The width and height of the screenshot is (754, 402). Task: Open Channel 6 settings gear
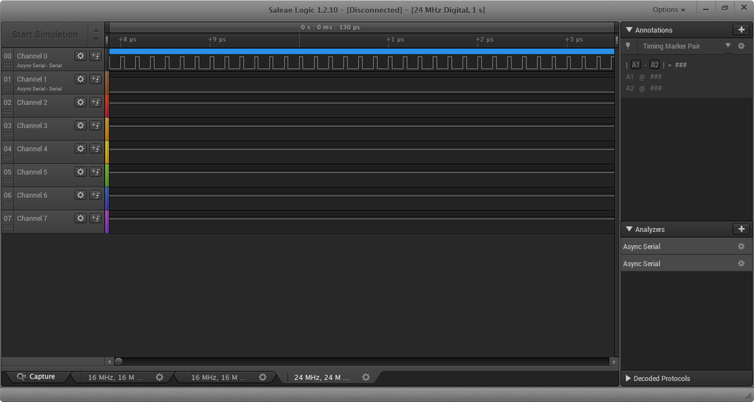pyautogui.click(x=80, y=195)
